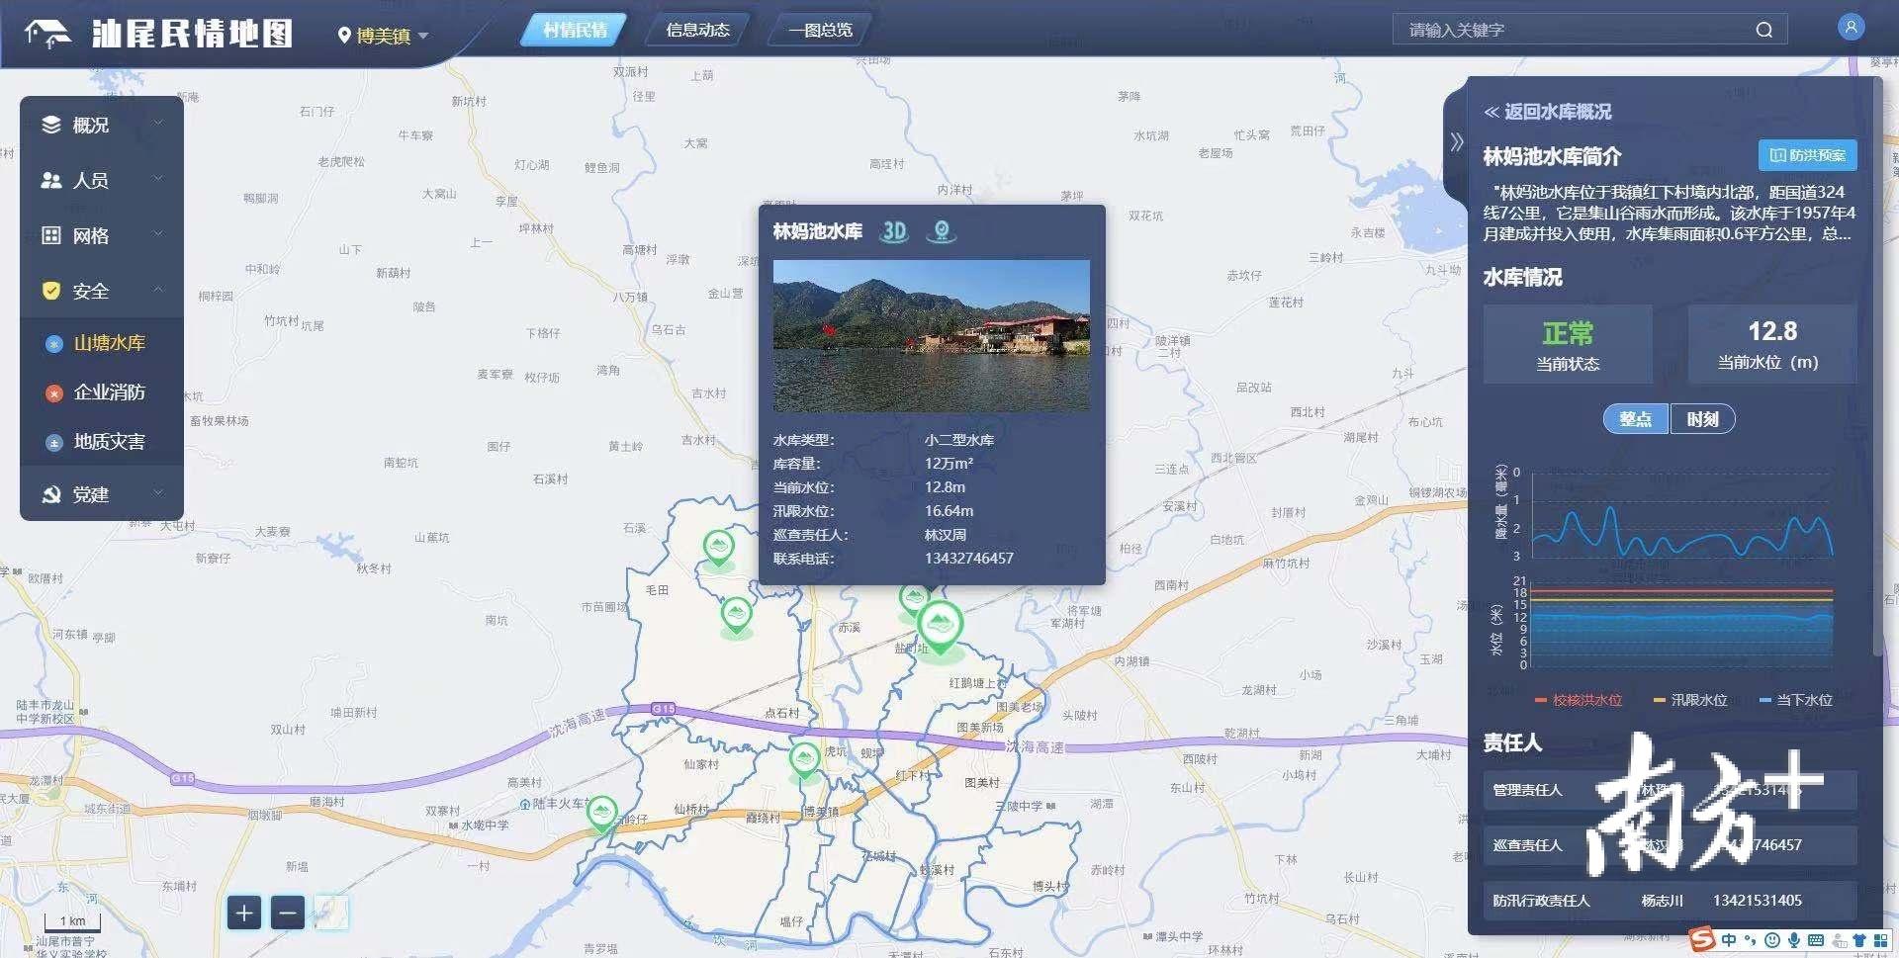This screenshot has height=958, width=1899.
Task: Switch to the 村情民情 tab
Action: 575,30
